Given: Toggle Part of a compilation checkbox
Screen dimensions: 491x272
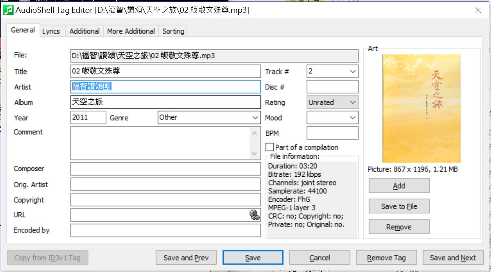Looking at the screenshot, I should [270, 147].
